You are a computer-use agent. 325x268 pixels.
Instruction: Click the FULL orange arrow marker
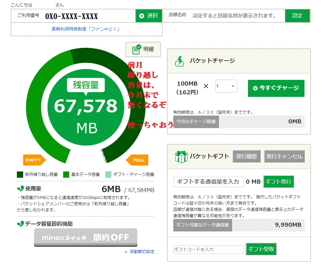click(x=137, y=160)
